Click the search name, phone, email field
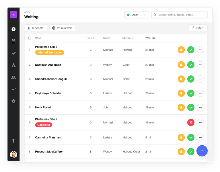This screenshot has height=172, width=220. pos(179,15)
